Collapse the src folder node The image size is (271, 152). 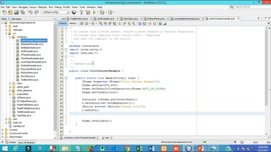click(x=6, y=33)
